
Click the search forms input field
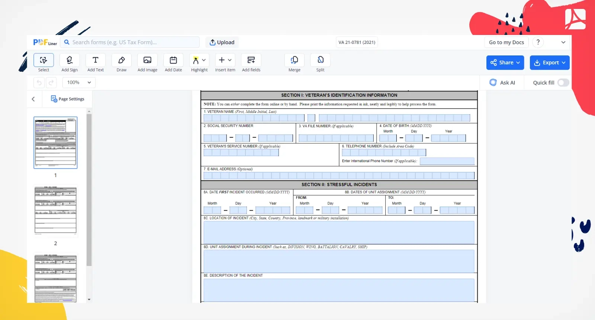point(130,42)
